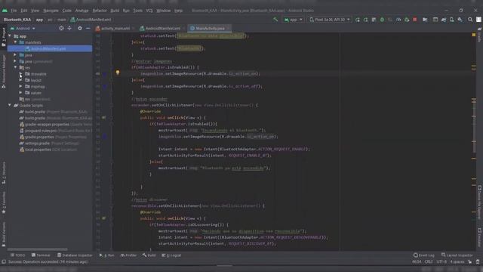This screenshot has height=272, width=483.
Task: Expand the values folder
Action: (x=20, y=93)
